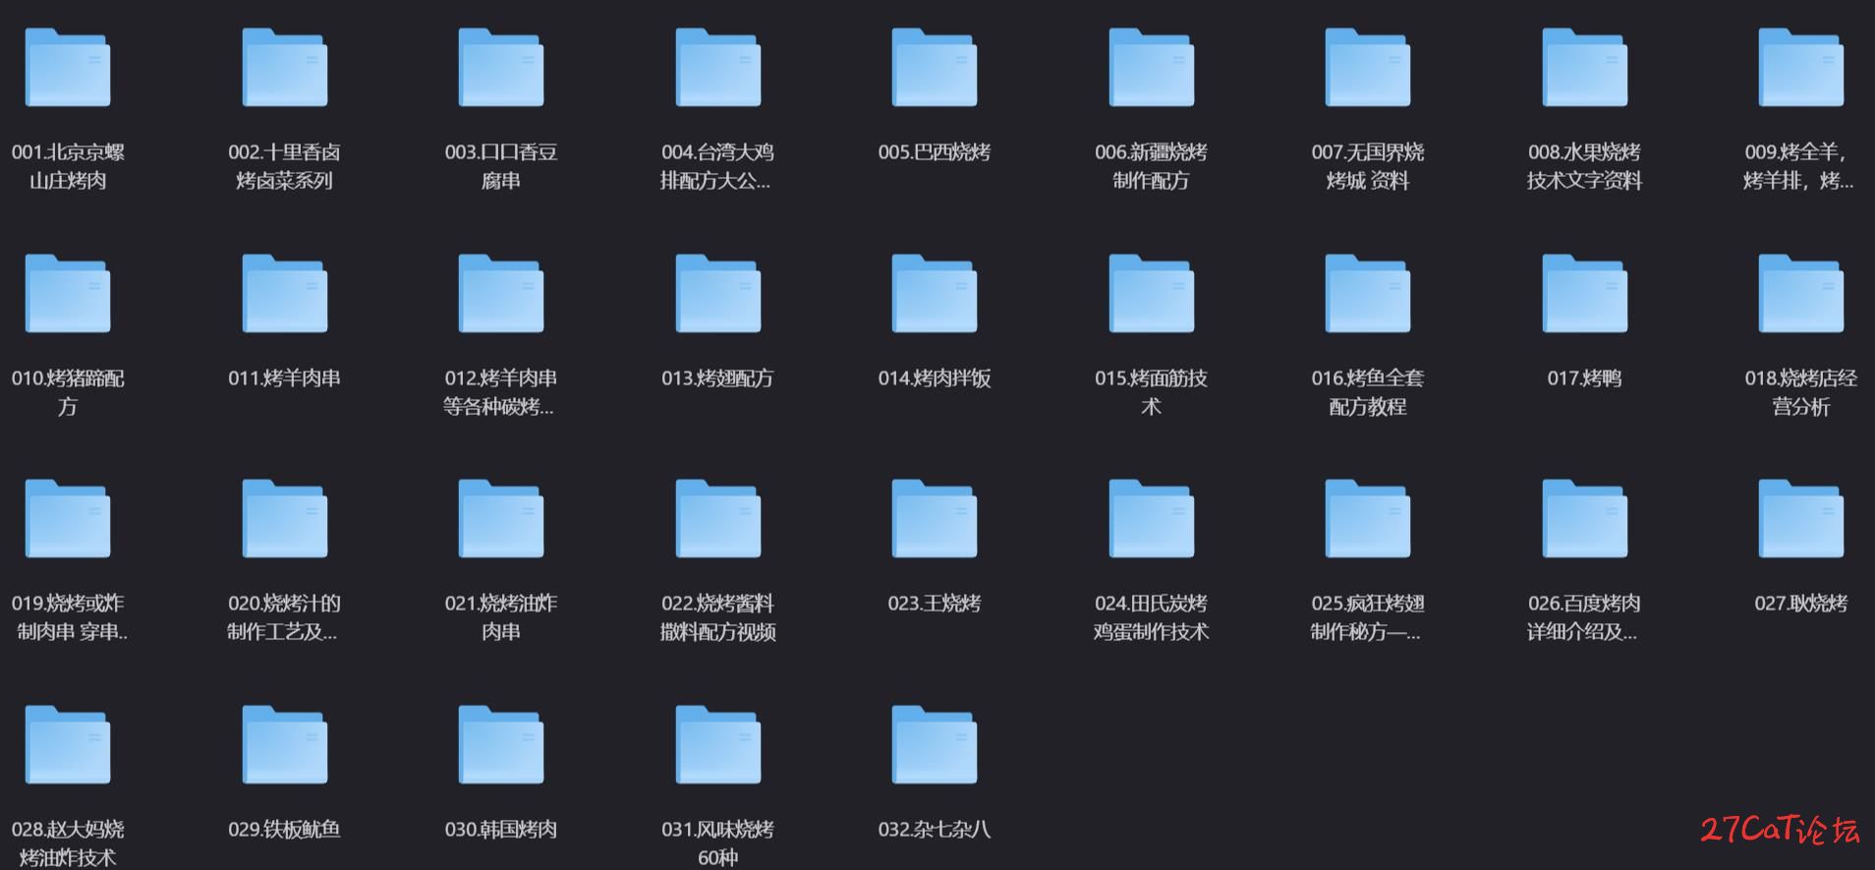Viewport: 1875px width, 870px height.
Task: Click the 27CaT论坛 watermark text
Action: point(1780,831)
